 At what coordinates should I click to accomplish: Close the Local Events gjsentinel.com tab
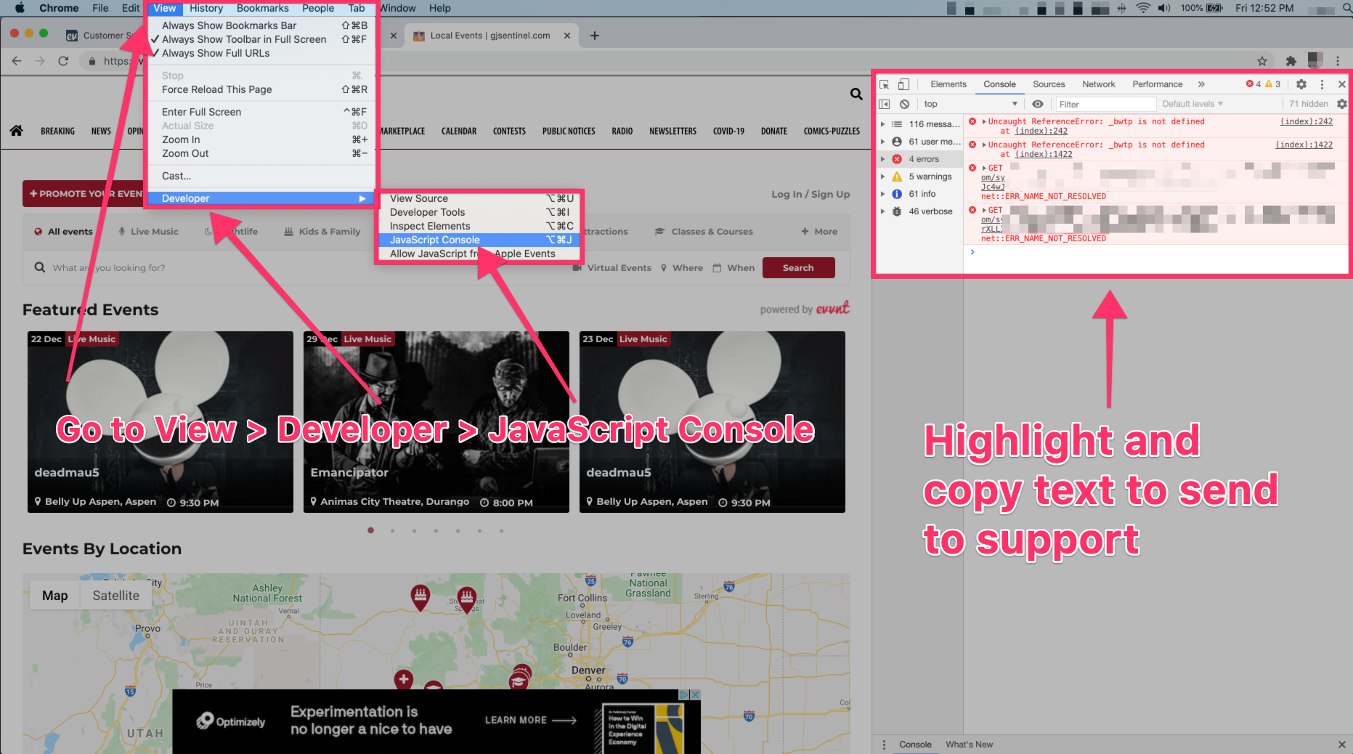(x=567, y=36)
